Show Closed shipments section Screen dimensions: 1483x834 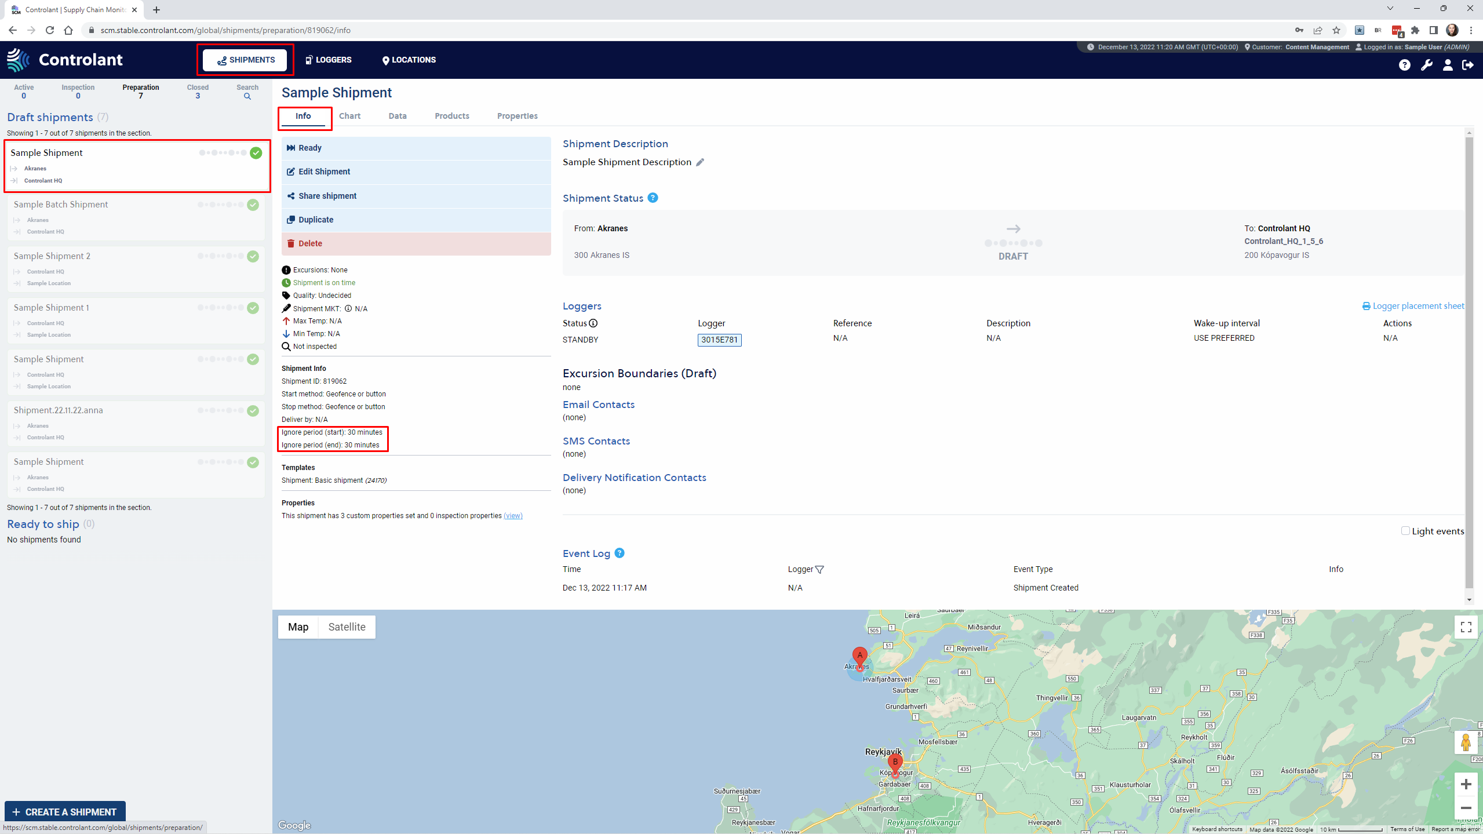pyautogui.click(x=198, y=92)
